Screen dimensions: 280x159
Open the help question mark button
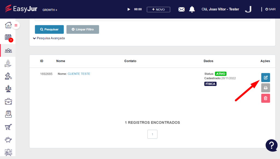(x=272, y=145)
